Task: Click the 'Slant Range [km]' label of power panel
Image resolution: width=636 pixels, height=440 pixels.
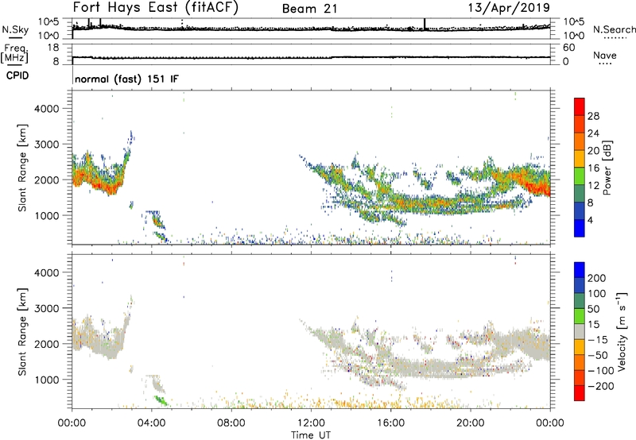Action: (22, 168)
